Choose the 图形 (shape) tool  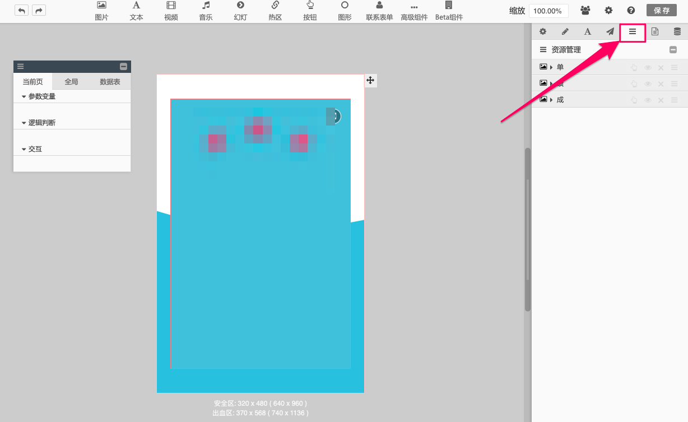tap(345, 11)
